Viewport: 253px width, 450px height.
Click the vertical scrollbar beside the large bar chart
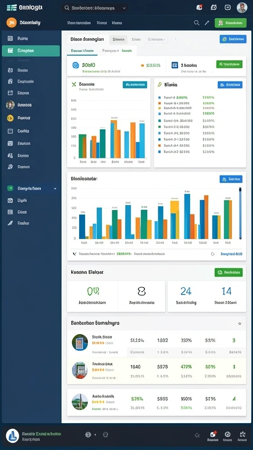pyautogui.click(x=240, y=213)
